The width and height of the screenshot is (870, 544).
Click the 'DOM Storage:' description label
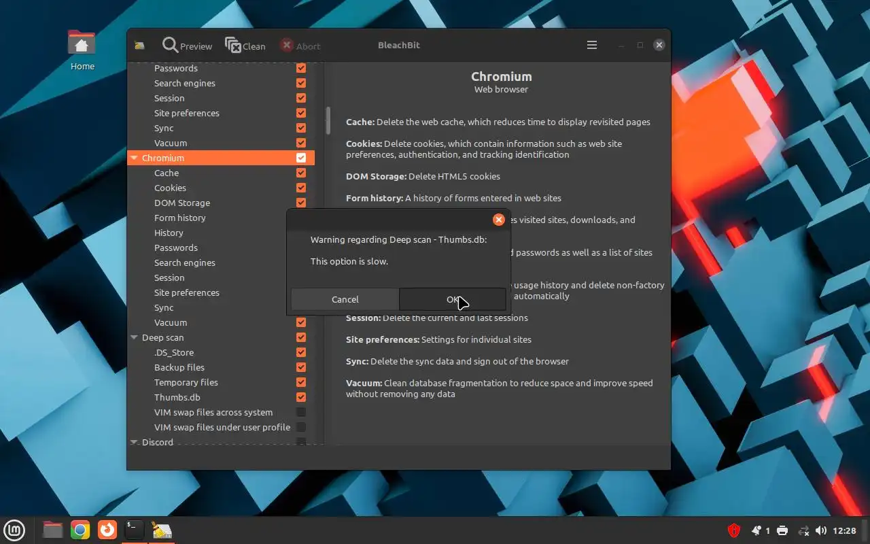[x=377, y=176]
